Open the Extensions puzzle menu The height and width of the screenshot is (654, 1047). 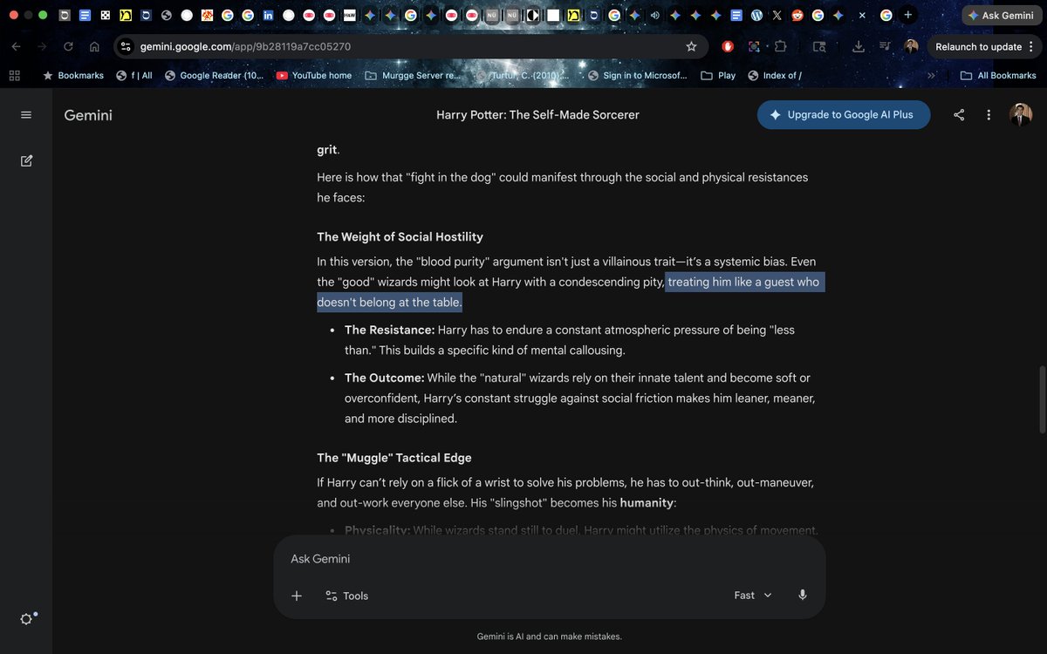pyautogui.click(x=780, y=46)
